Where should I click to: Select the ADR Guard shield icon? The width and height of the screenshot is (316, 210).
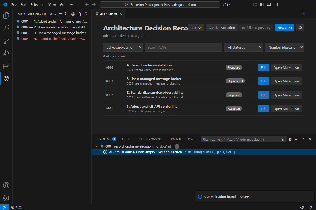coord(6,78)
